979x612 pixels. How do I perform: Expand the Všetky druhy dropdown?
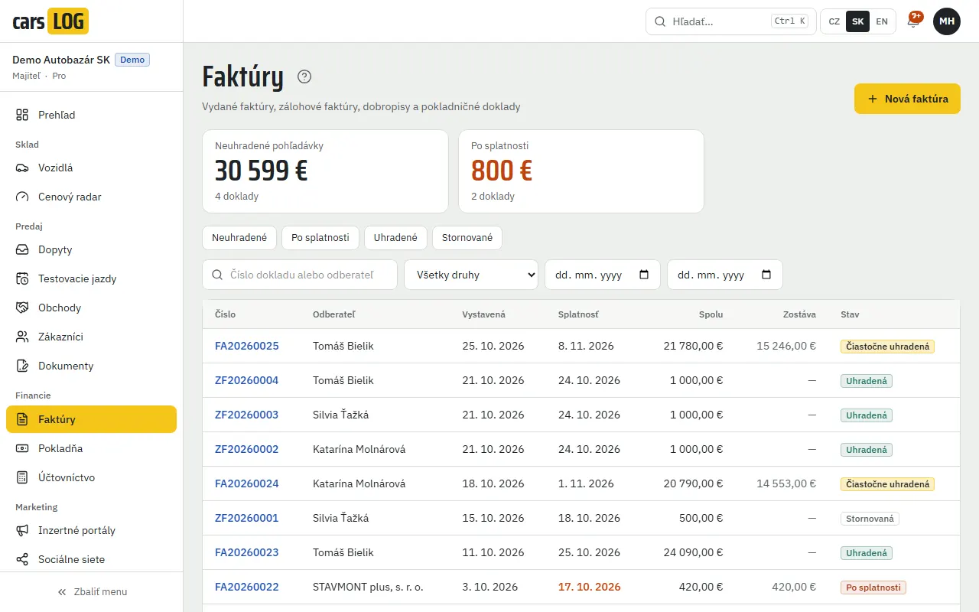[471, 275]
